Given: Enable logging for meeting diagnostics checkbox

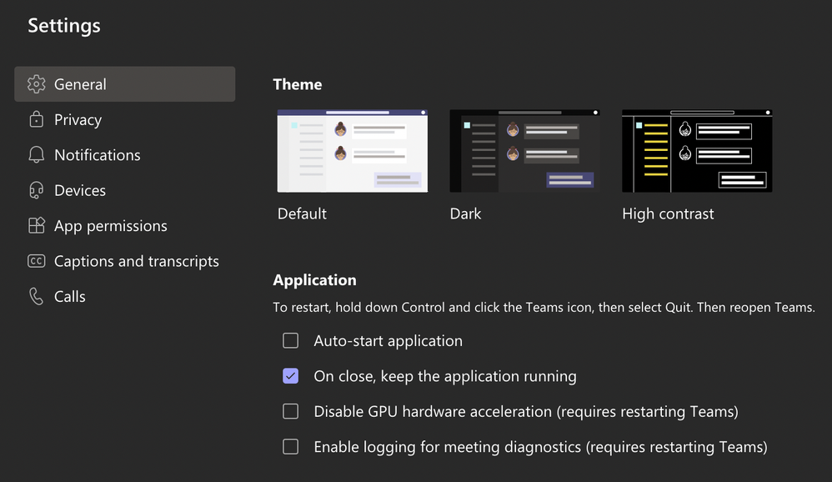Looking at the screenshot, I should tap(290, 446).
